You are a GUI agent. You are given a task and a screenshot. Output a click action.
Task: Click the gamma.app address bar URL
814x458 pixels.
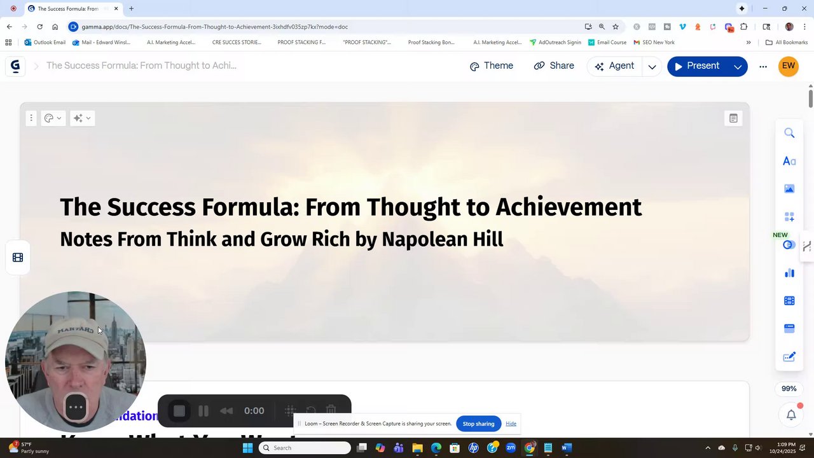(x=214, y=27)
